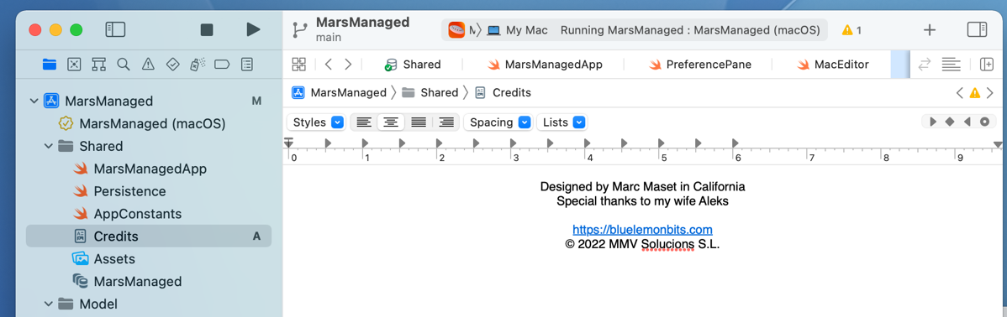
Task: Switch to the MacEditor tab
Action: (x=833, y=64)
